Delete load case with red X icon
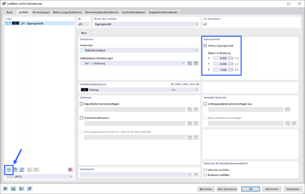This screenshot has height=194, width=305. coord(70,170)
